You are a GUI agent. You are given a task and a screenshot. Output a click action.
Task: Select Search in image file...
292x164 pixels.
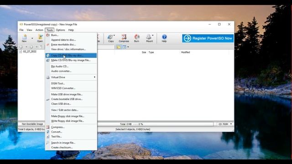click(x=71, y=143)
